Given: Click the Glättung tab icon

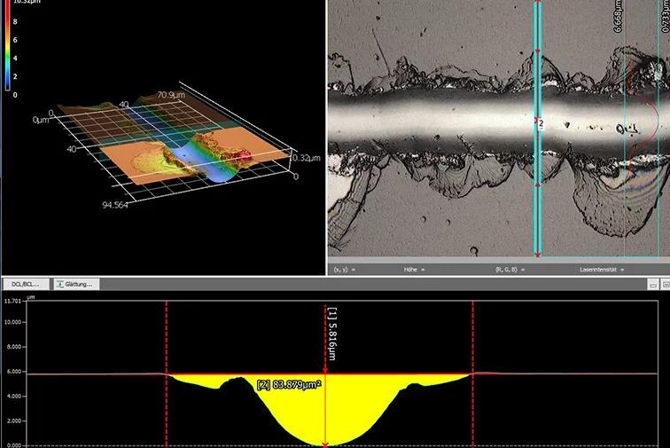Looking at the screenshot, I should tap(60, 284).
